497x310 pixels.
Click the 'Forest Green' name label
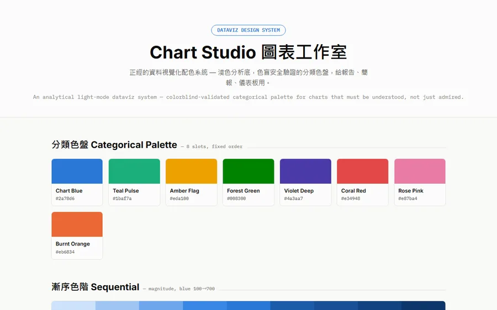pyautogui.click(x=244, y=191)
